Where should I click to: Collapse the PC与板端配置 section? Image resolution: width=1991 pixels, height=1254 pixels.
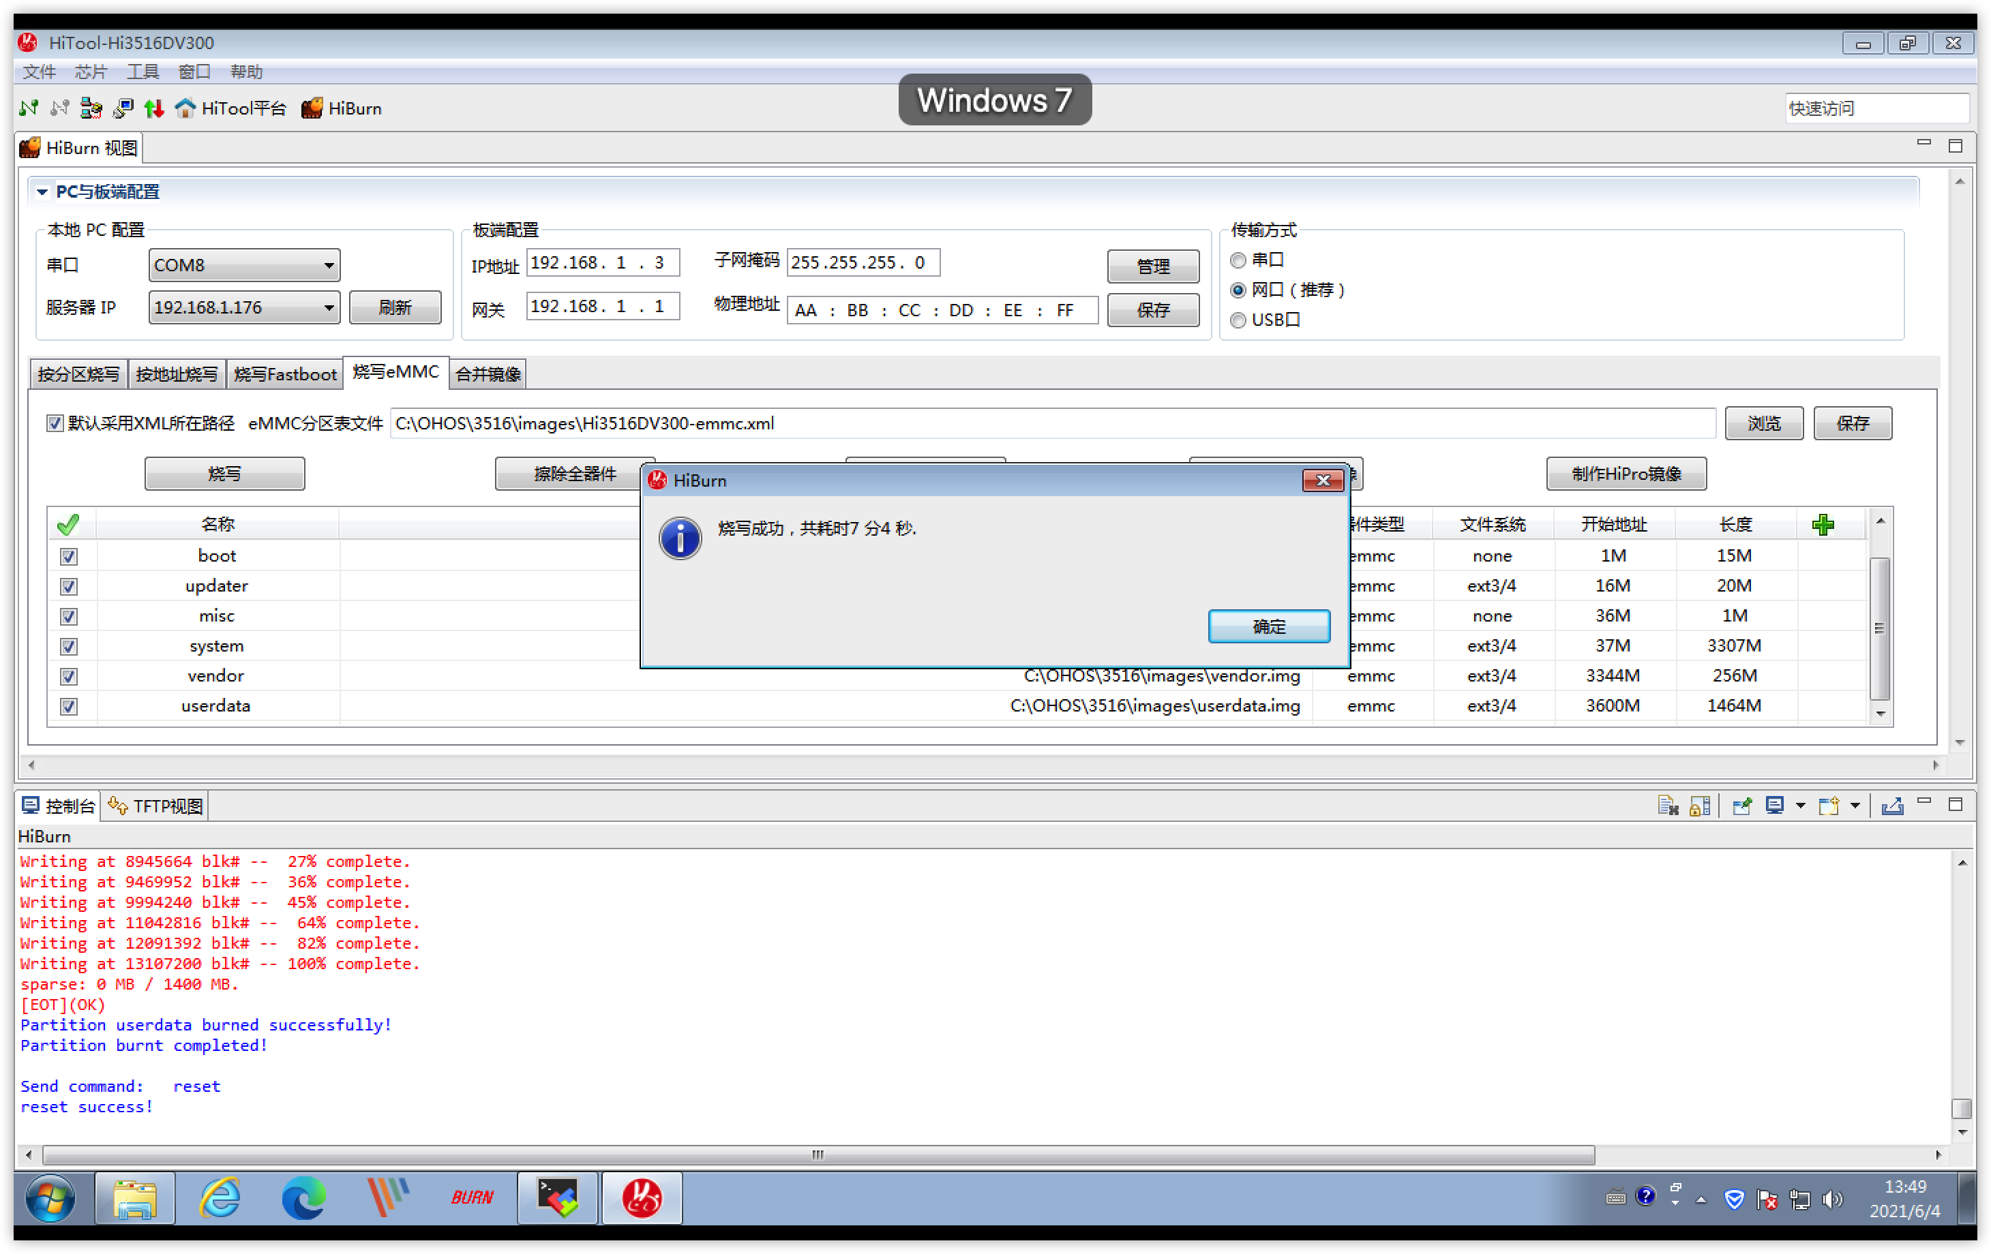42,192
